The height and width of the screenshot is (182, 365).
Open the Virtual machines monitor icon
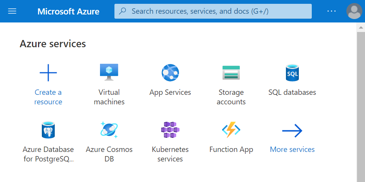(x=109, y=72)
